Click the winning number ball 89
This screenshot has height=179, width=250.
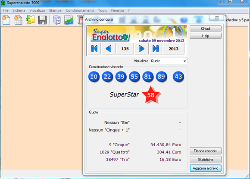pyautogui.click(x=161, y=77)
